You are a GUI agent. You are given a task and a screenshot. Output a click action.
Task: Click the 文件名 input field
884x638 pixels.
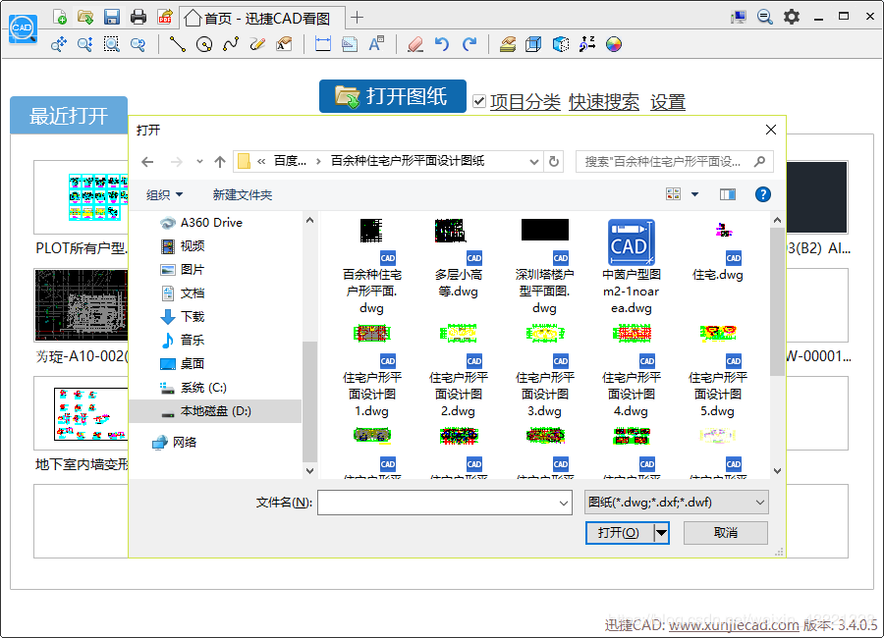point(445,503)
